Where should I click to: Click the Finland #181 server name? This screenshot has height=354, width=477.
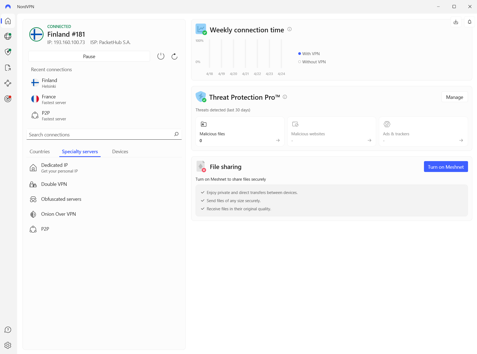coord(66,34)
